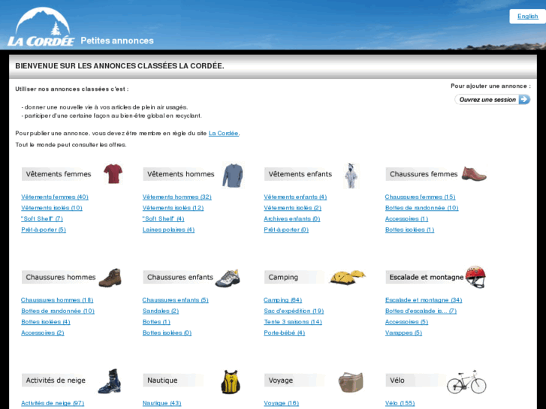Open children's Bottes isolées (0) link
This screenshot has height=409, width=546.
(167, 332)
